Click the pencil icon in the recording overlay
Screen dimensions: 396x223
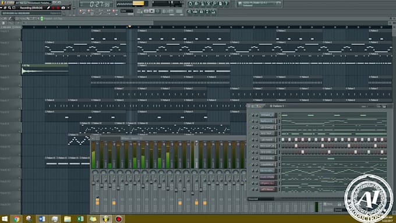(48, 8)
